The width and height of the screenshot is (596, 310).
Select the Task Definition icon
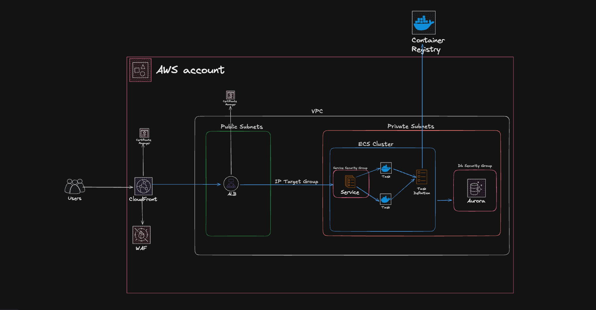click(422, 177)
